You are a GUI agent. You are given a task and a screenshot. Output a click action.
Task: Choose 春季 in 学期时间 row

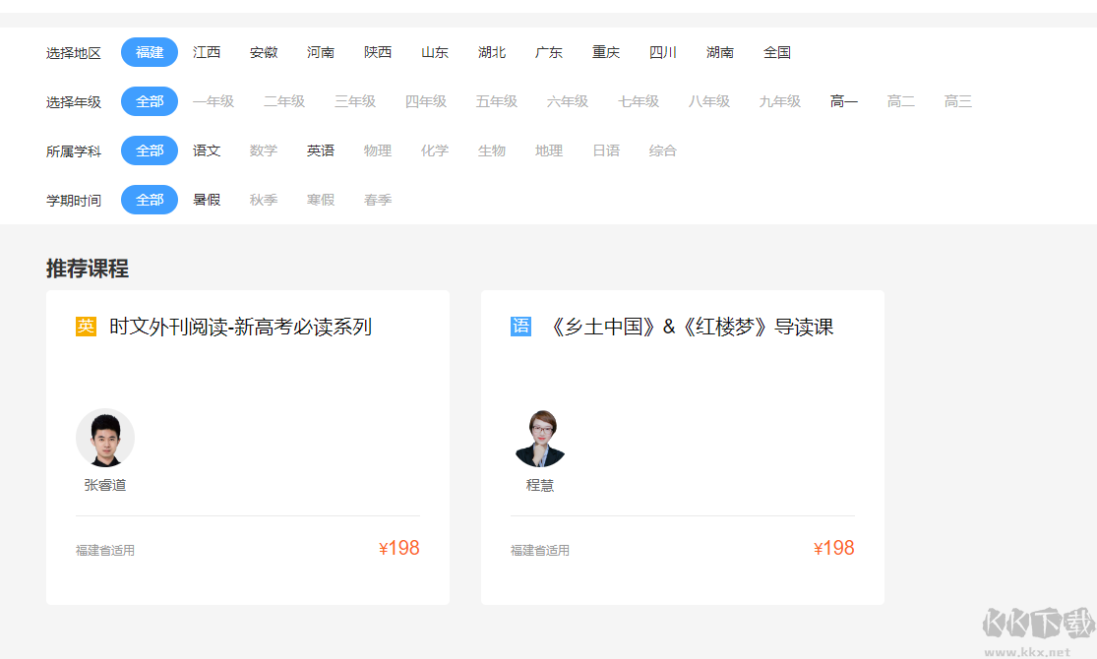tap(378, 199)
